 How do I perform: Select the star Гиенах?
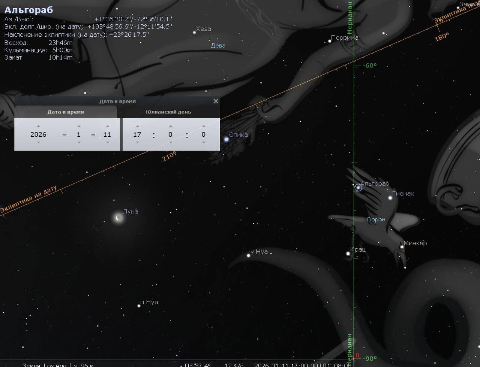click(390, 198)
